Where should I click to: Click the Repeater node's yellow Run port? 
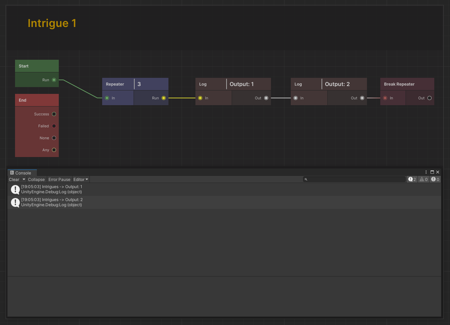(164, 98)
